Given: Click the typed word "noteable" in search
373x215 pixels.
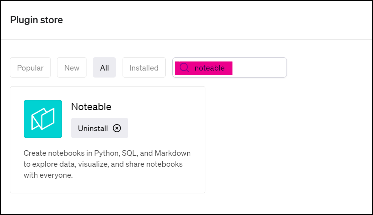Looking at the screenshot, I should (209, 68).
